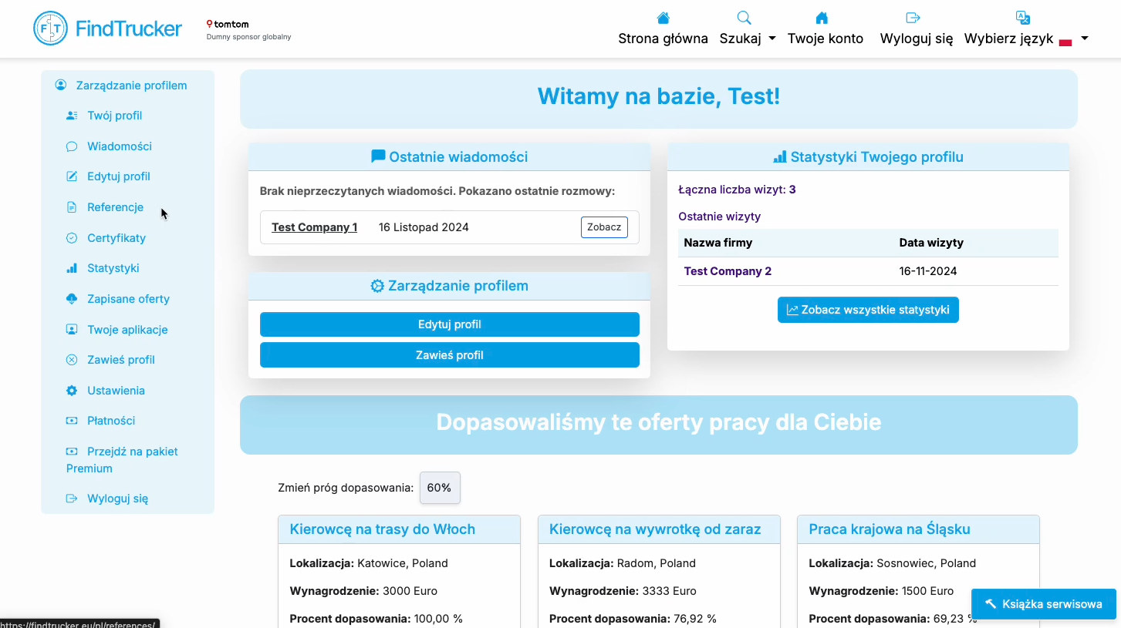Click the logout icon above Wyloguj się in navbar
The image size is (1121, 628).
click(x=913, y=18)
